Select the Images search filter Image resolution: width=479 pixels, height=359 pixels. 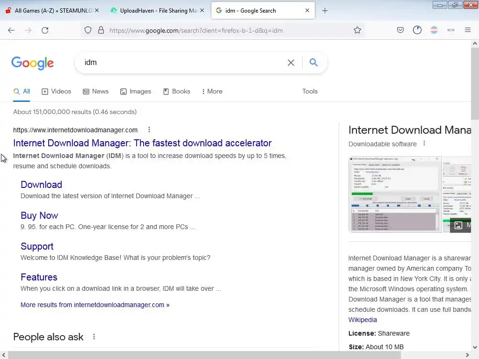pos(136,91)
